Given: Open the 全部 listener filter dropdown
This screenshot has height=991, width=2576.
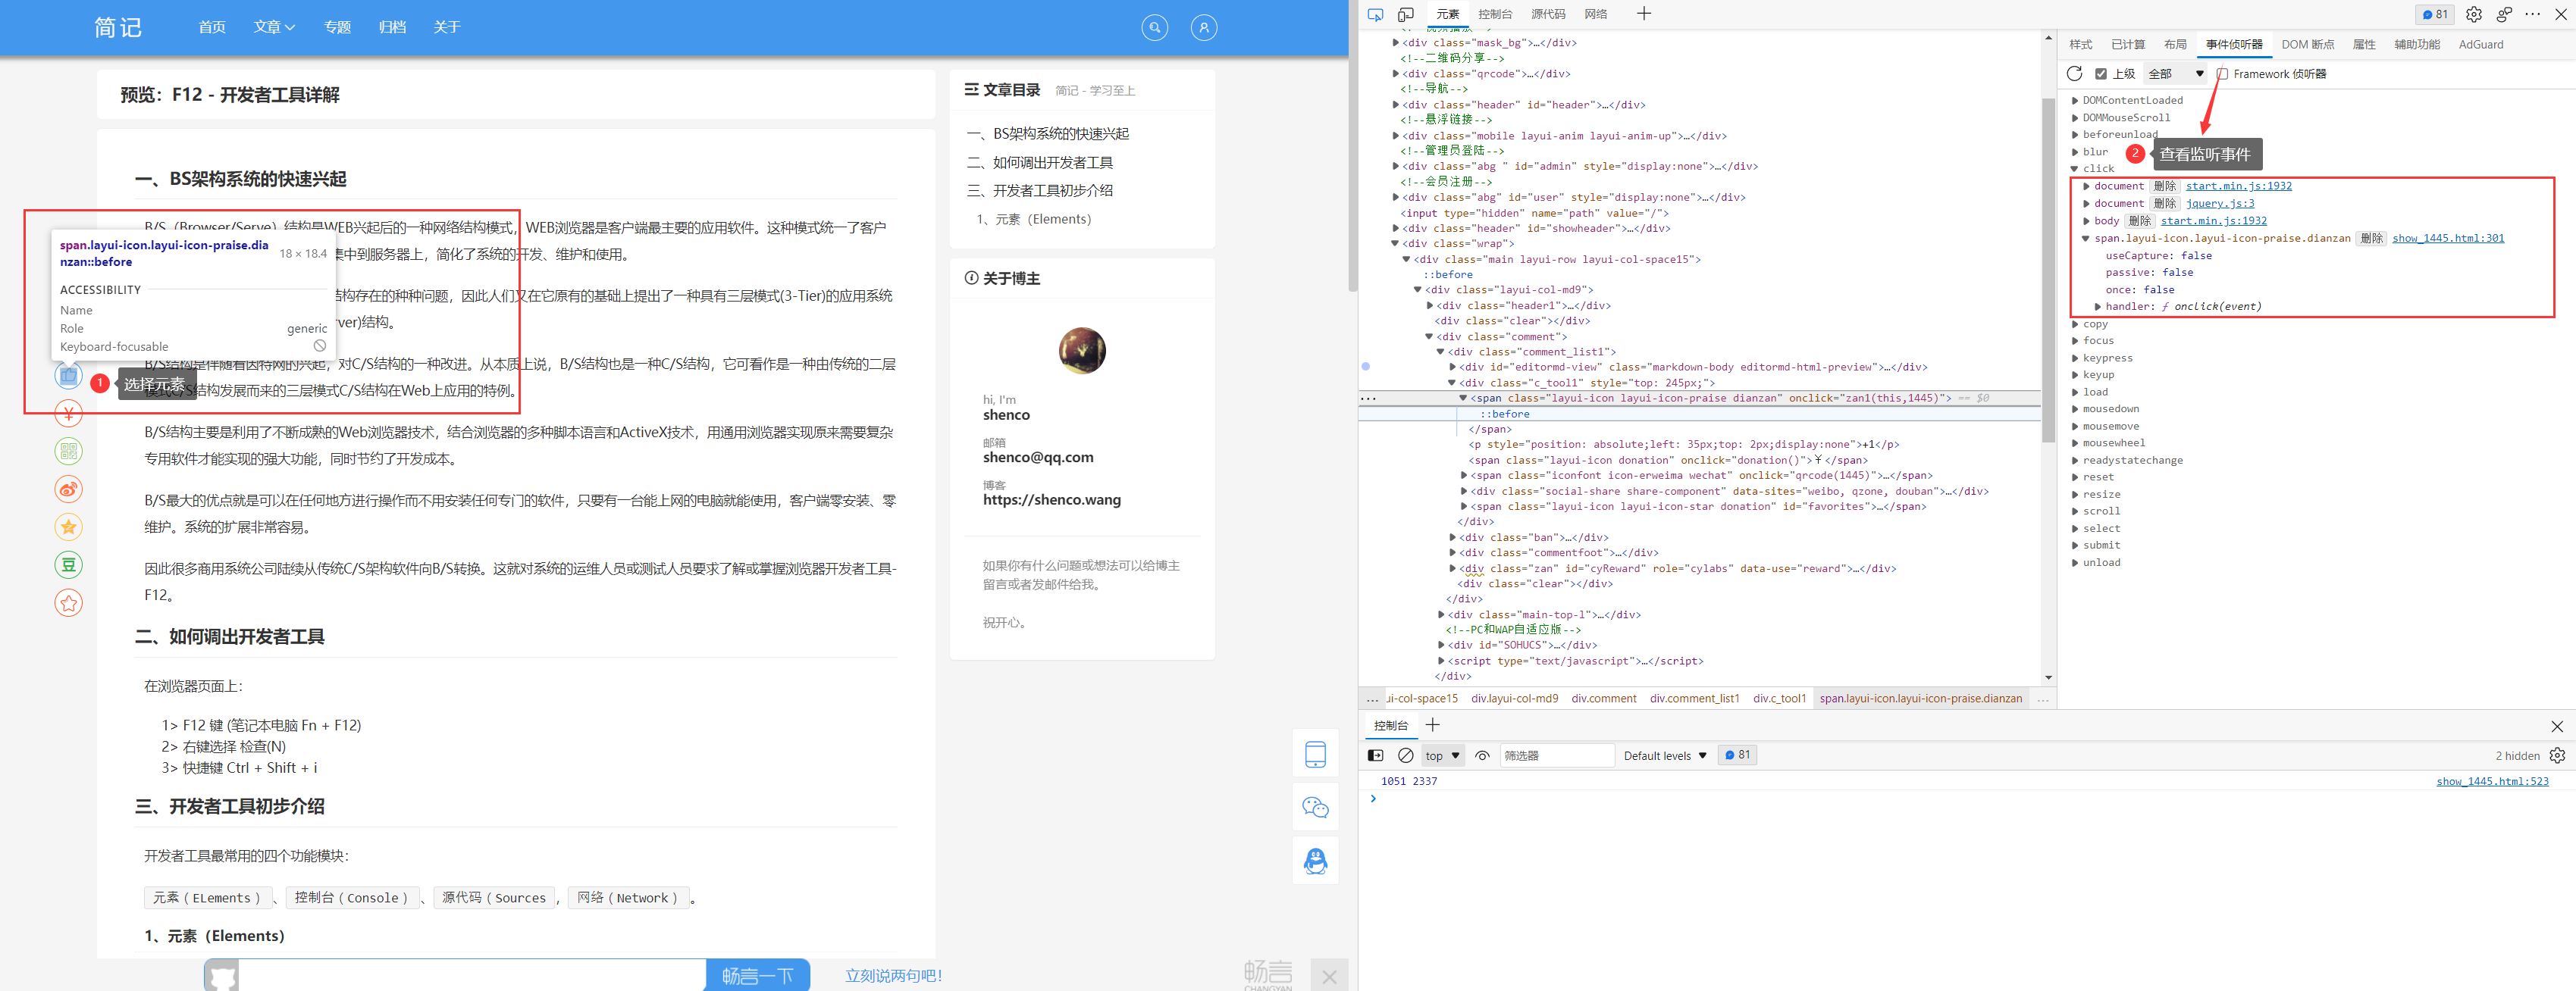Looking at the screenshot, I should coord(2176,74).
